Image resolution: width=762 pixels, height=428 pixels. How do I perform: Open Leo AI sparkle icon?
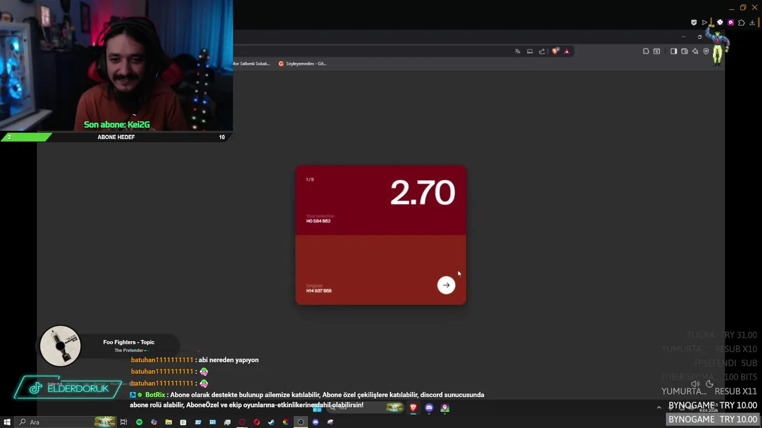(x=695, y=51)
